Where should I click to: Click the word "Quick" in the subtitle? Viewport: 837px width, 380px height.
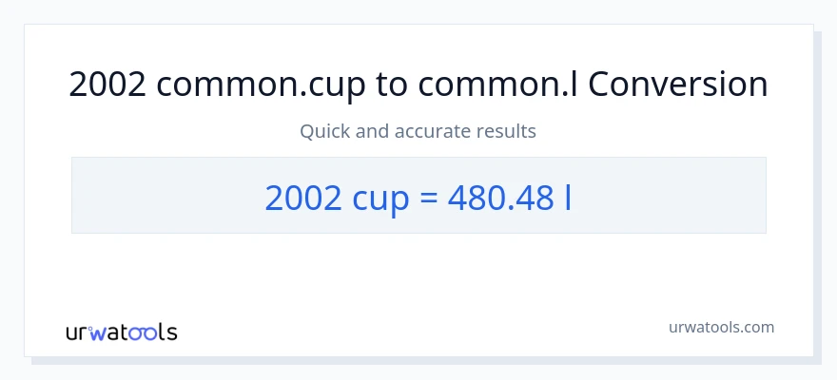pos(323,131)
